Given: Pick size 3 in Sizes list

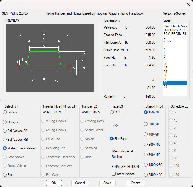Looking at the screenshot, I should pyautogui.click(x=175, y=45).
